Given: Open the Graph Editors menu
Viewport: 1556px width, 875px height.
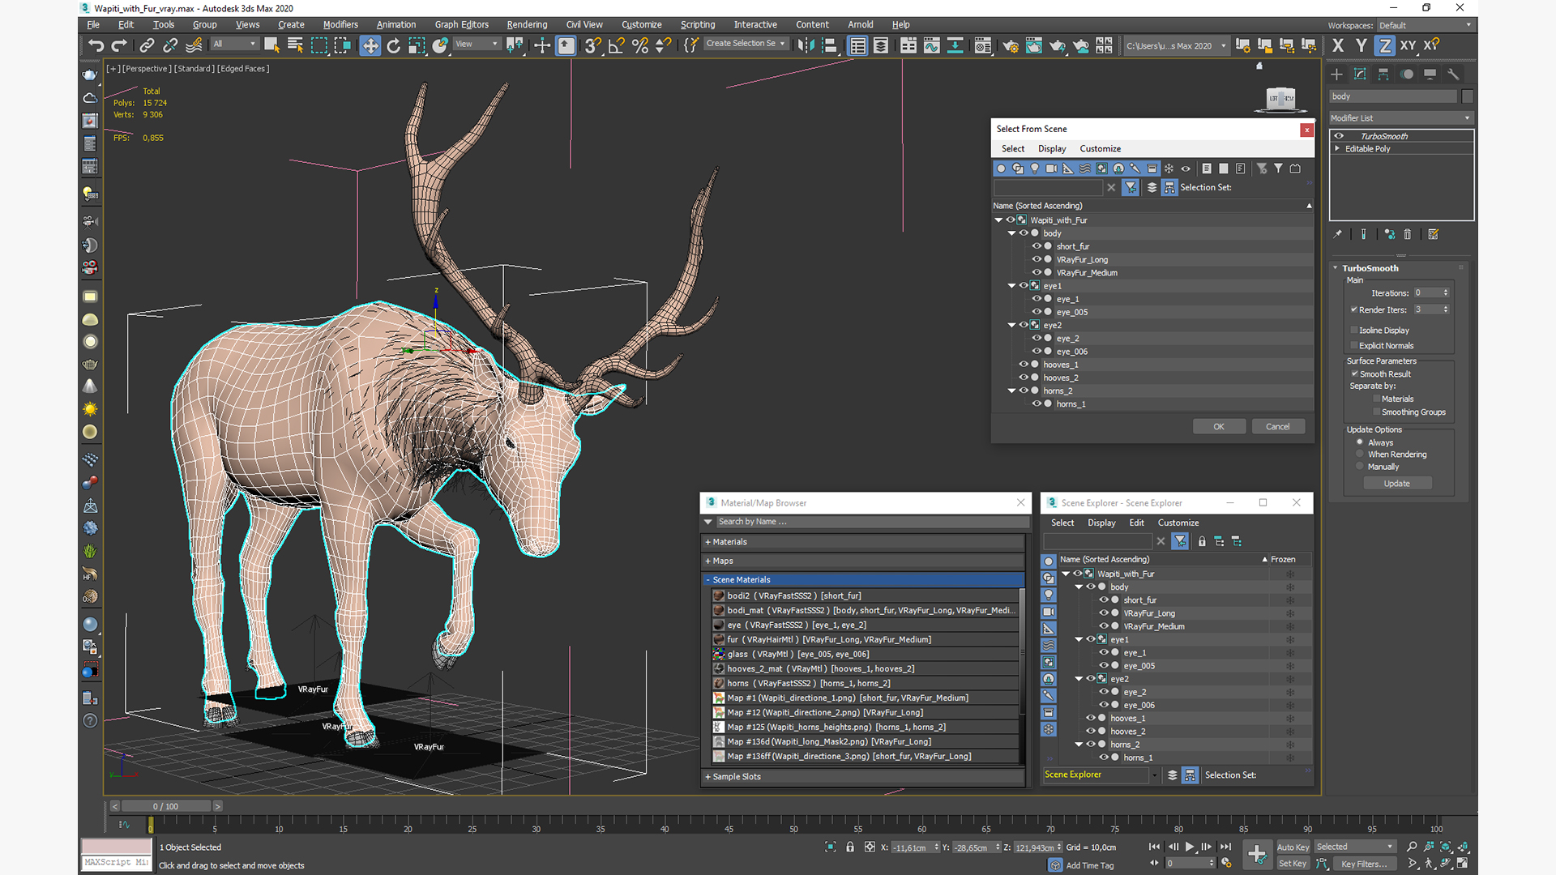Looking at the screenshot, I should pos(461,24).
